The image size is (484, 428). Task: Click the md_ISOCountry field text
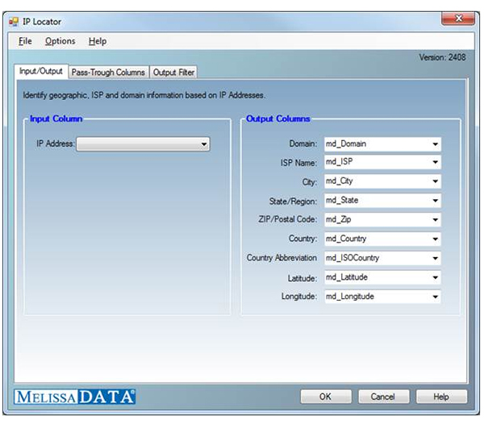click(353, 258)
